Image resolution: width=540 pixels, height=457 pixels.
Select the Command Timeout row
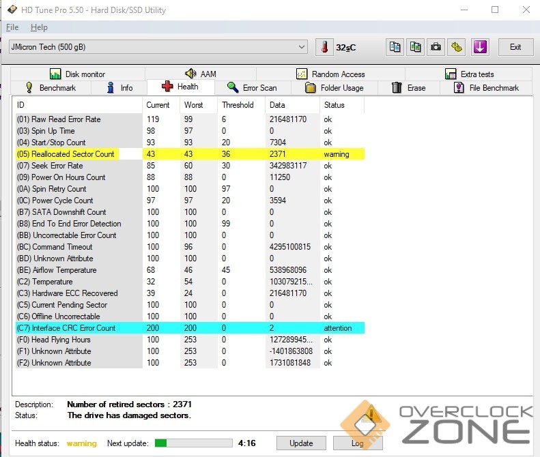(190, 247)
